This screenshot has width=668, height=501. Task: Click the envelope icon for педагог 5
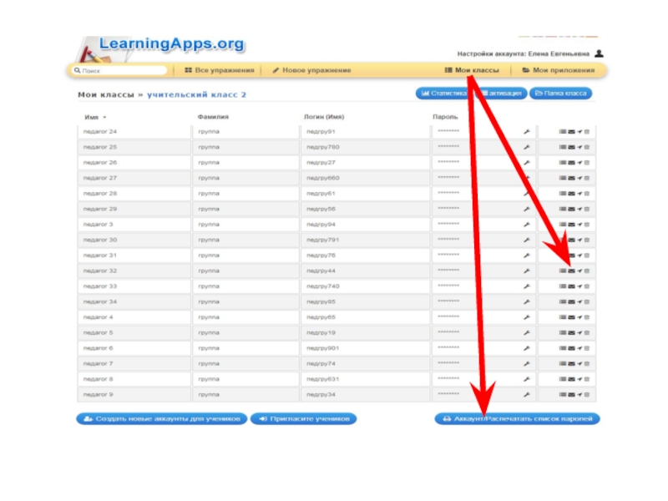tap(571, 332)
